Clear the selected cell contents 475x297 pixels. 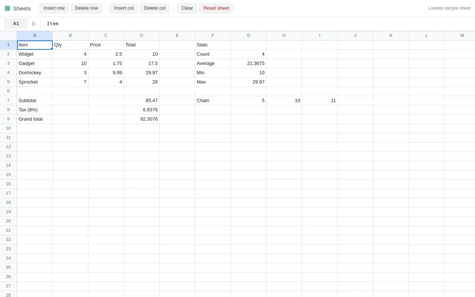187,8
